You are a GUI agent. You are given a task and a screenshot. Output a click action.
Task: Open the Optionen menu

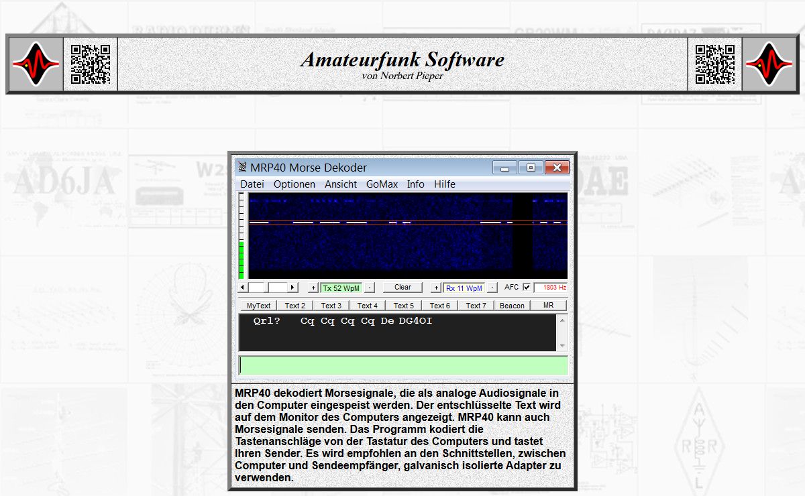pyautogui.click(x=294, y=184)
